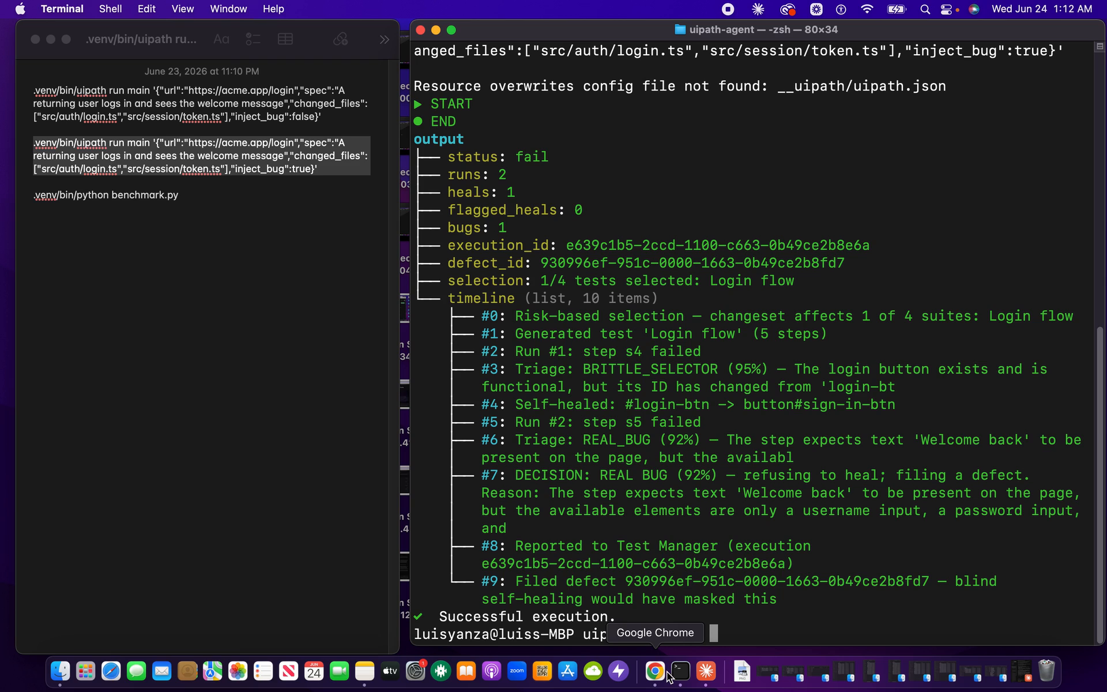The height and width of the screenshot is (692, 1107).
Task: Click the terminal vertical scrollbar
Action: click(1100, 484)
